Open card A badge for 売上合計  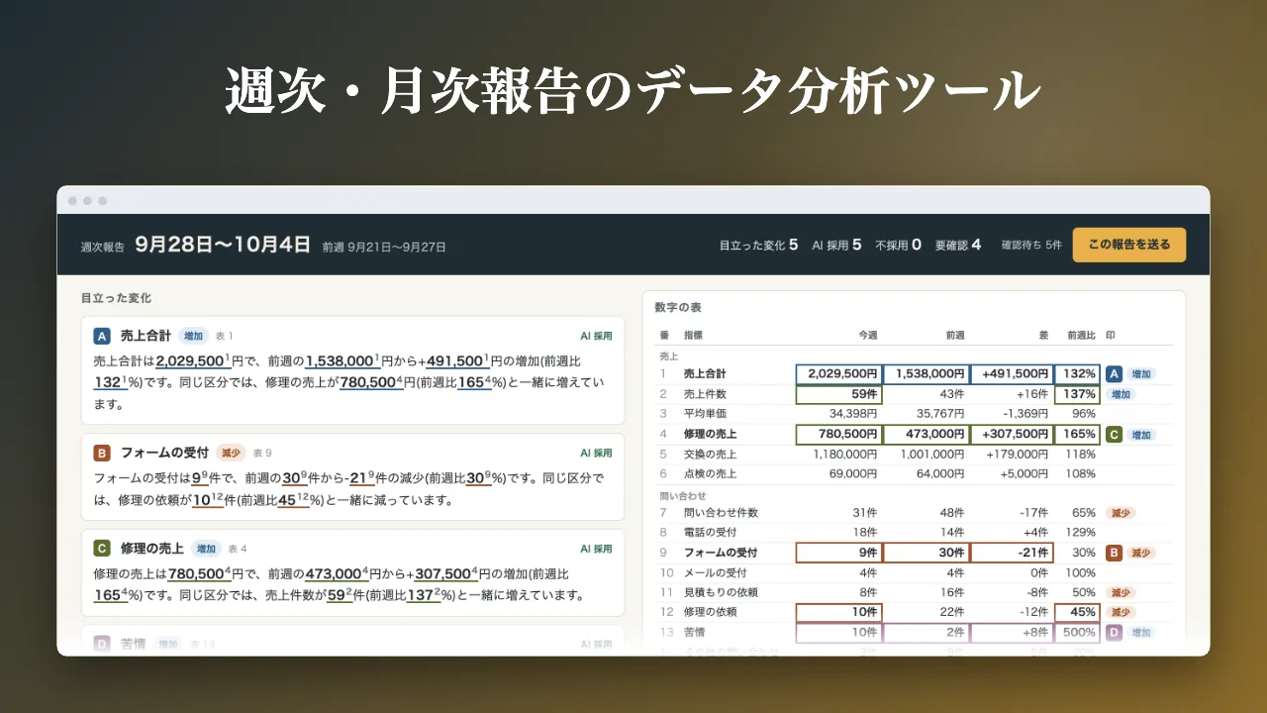(x=101, y=336)
